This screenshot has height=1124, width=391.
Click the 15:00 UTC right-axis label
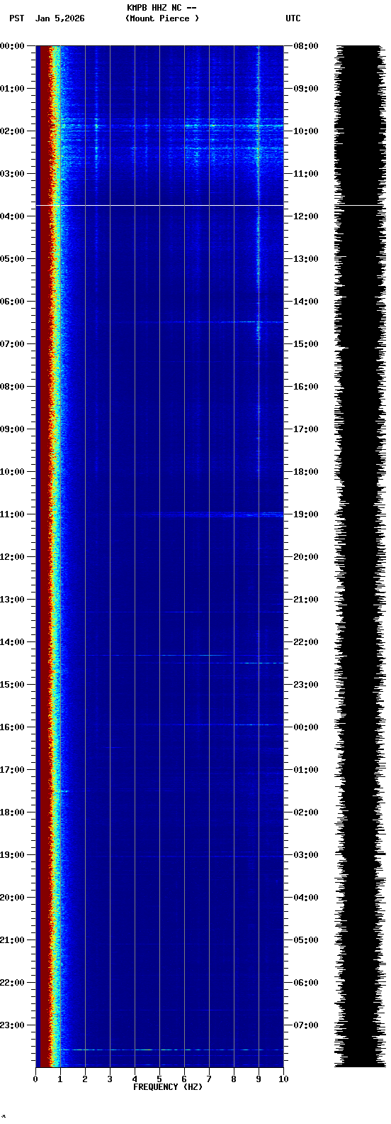(306, 344)
